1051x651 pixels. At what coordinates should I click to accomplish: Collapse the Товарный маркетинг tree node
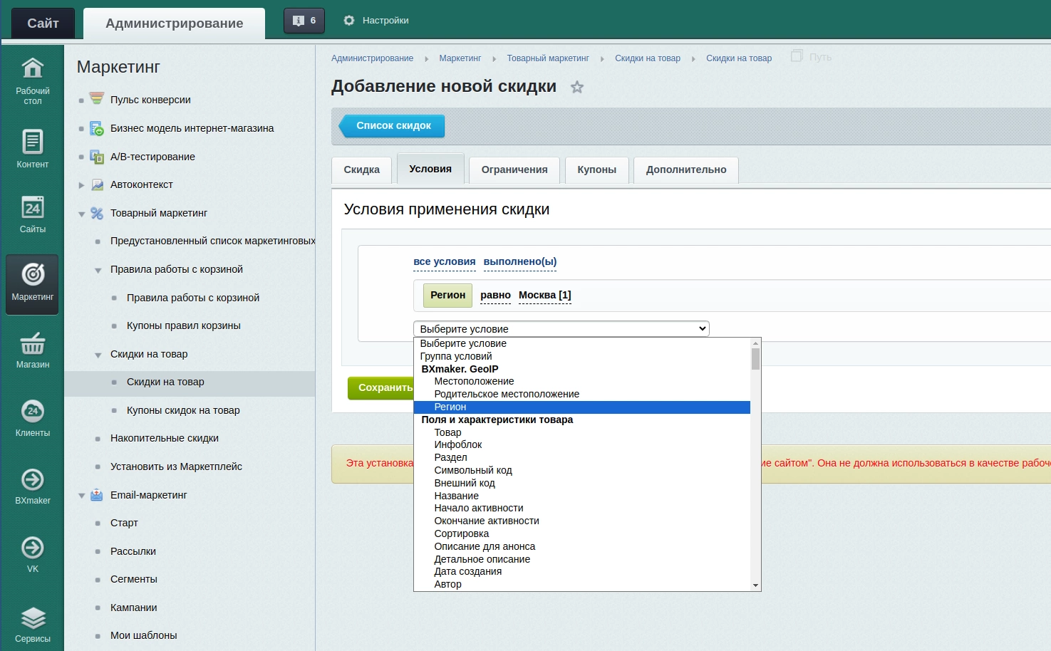81,214
